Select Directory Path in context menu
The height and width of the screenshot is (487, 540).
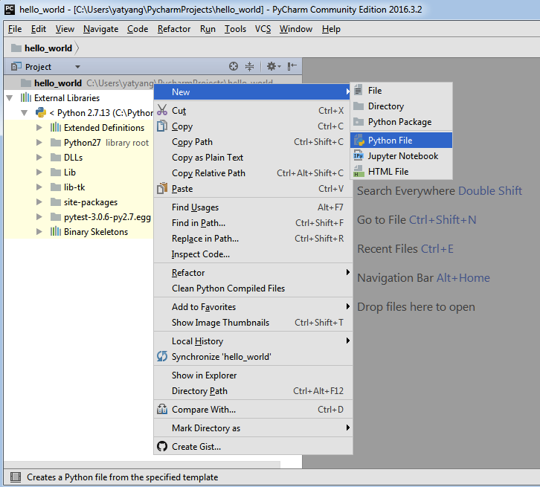tap(253, 391)
